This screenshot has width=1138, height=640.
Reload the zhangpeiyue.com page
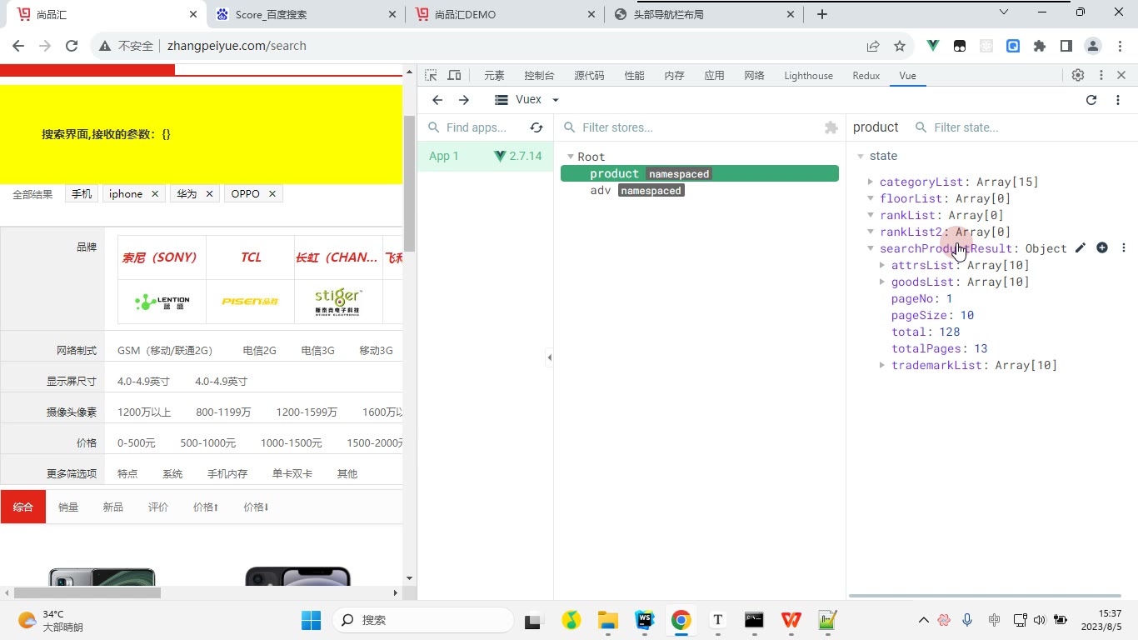coord(72,46)
